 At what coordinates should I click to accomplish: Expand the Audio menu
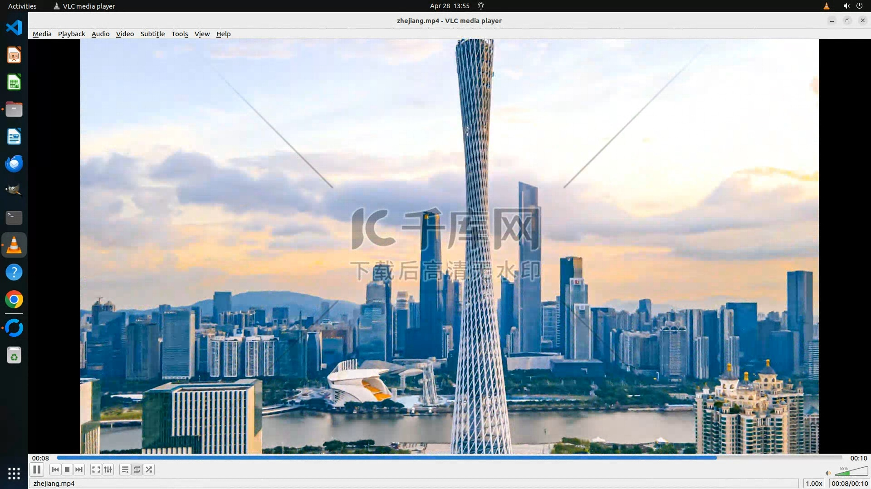click(x=100, y=34)
